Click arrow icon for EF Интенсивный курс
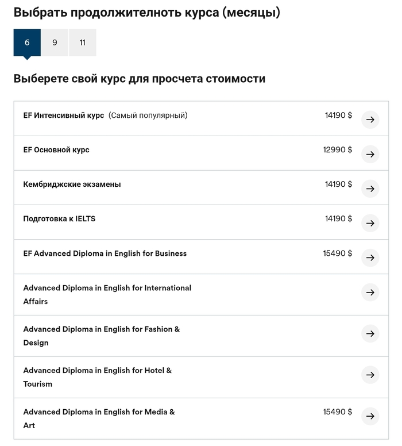This screenshot has height=446, width=402. pos(370,120)
